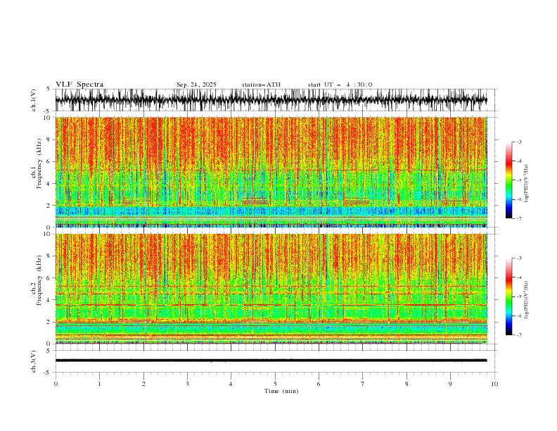Viewport: 557px width, 431px height.
Task: Click the "ch.1(V)" waveform axis label
Action: coord(33,100)
